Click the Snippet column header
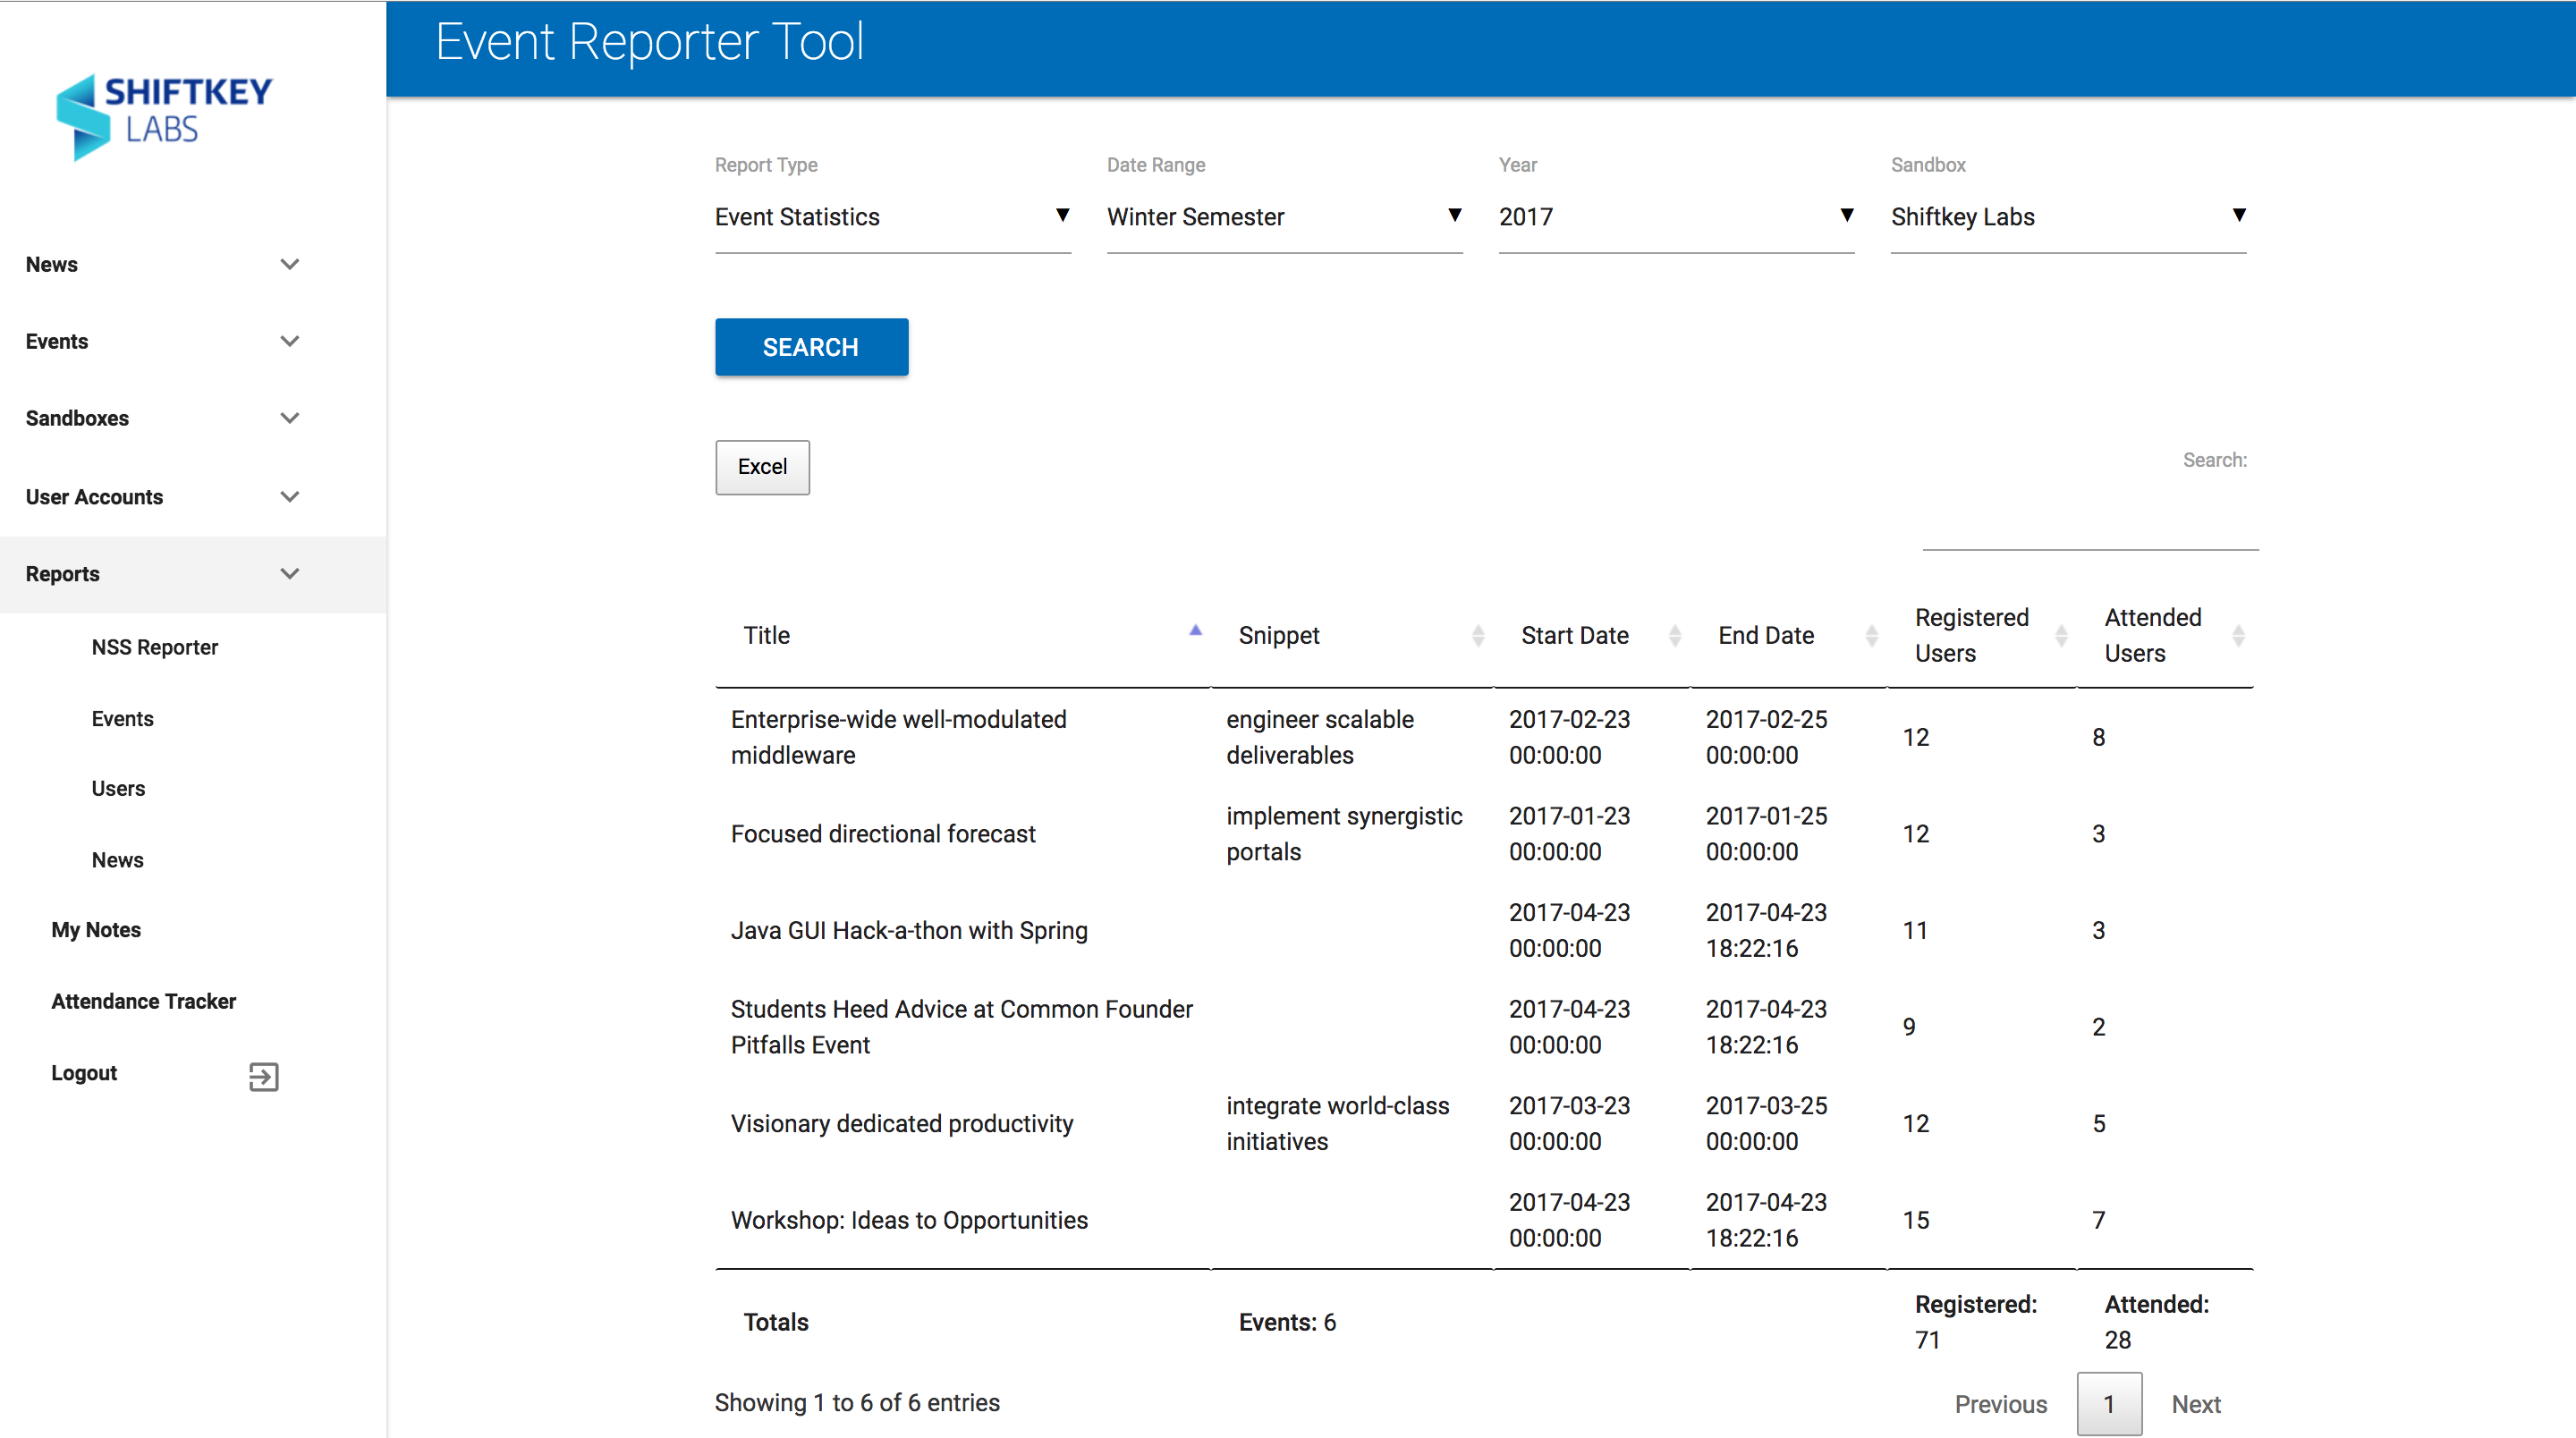2576x1438 pixels. pos(1352,635)
